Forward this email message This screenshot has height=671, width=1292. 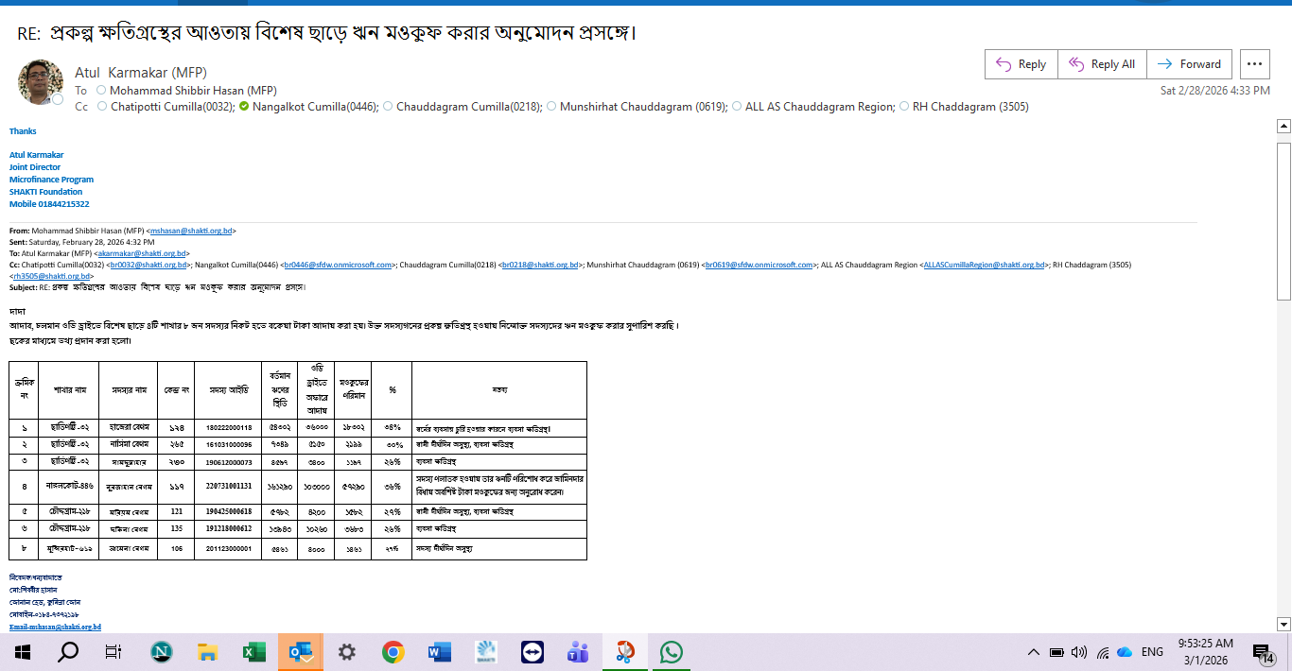point(1189,64)
